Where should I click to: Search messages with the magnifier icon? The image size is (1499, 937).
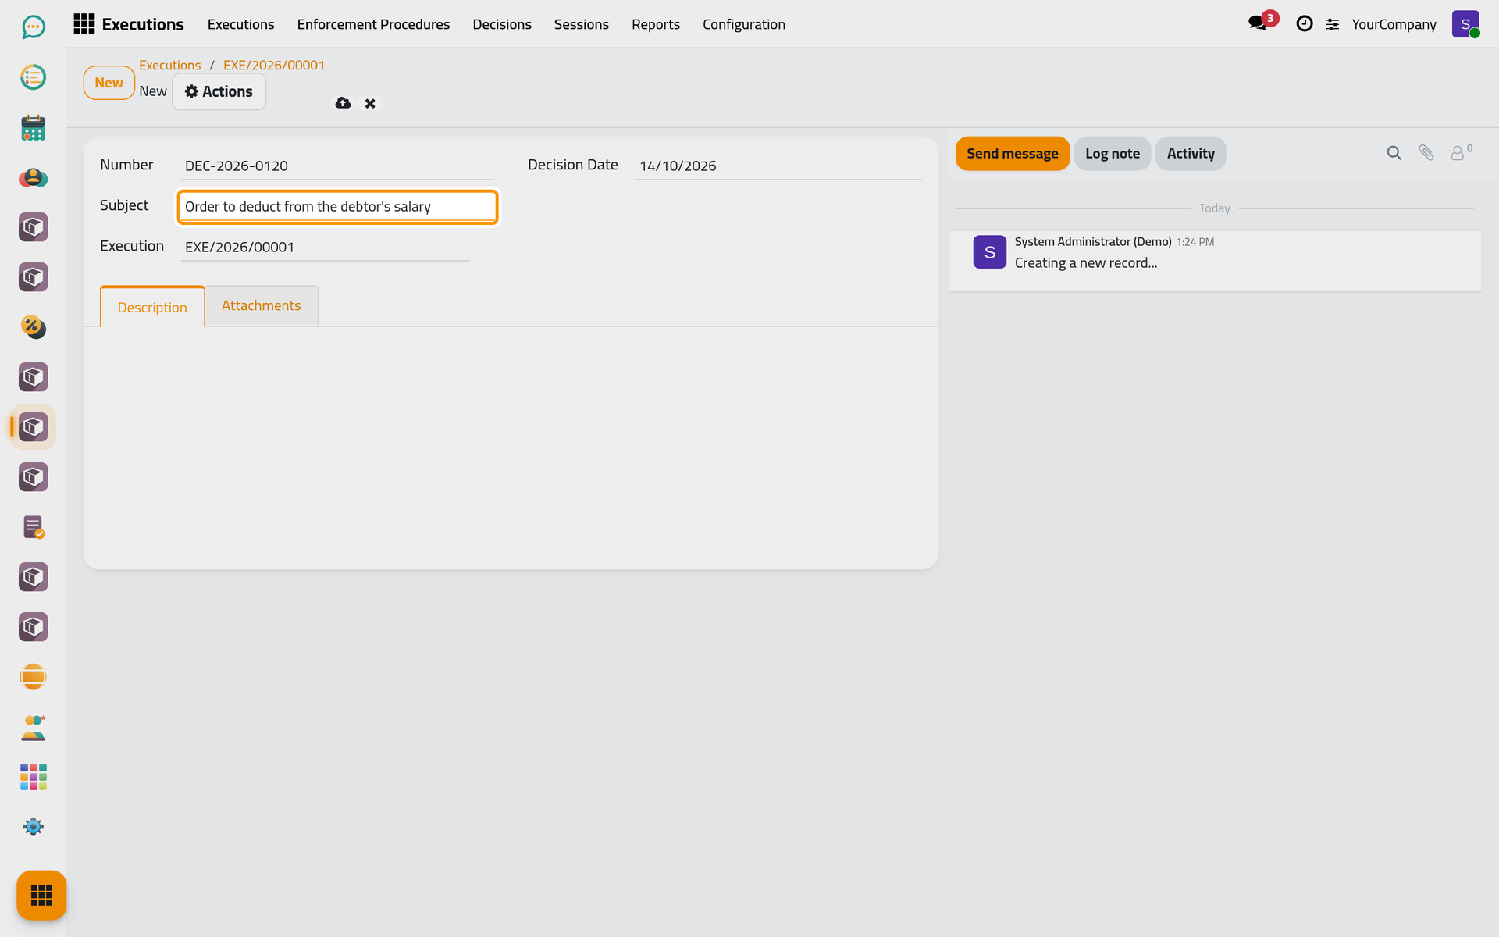point(1394,153)
